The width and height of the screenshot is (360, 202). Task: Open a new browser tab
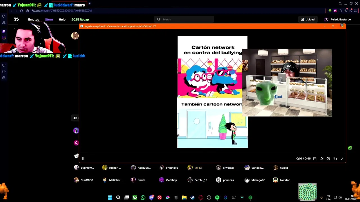pyautogui.click(x=89, y=4)
